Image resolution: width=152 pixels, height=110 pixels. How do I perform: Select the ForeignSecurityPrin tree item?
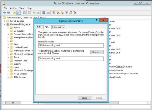pos(23,37)
